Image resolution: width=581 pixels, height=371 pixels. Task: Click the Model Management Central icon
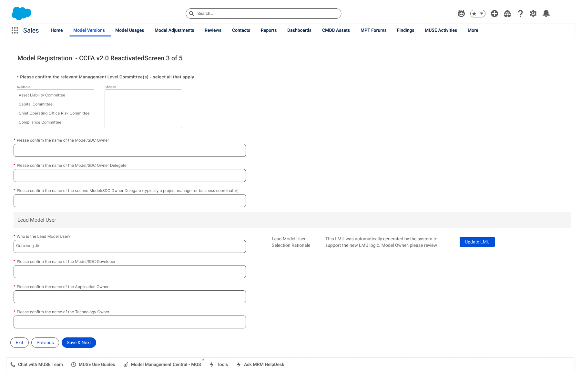(126, 365)
